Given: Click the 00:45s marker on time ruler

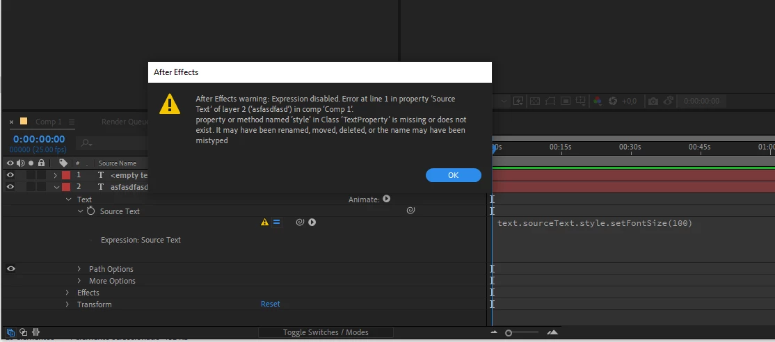Looking at the screenshot, I should coord(700,147).
